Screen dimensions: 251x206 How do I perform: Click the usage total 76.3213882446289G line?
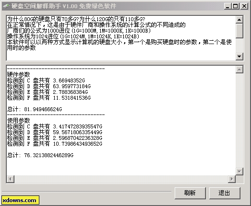coord(40,155)
